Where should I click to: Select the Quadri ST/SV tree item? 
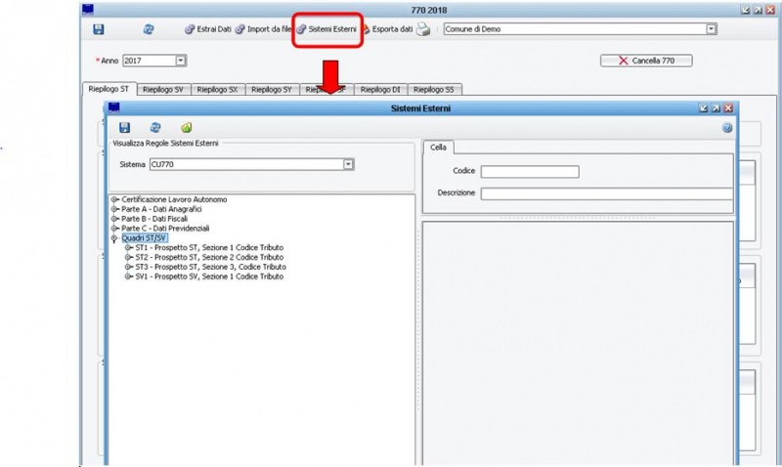144,238
